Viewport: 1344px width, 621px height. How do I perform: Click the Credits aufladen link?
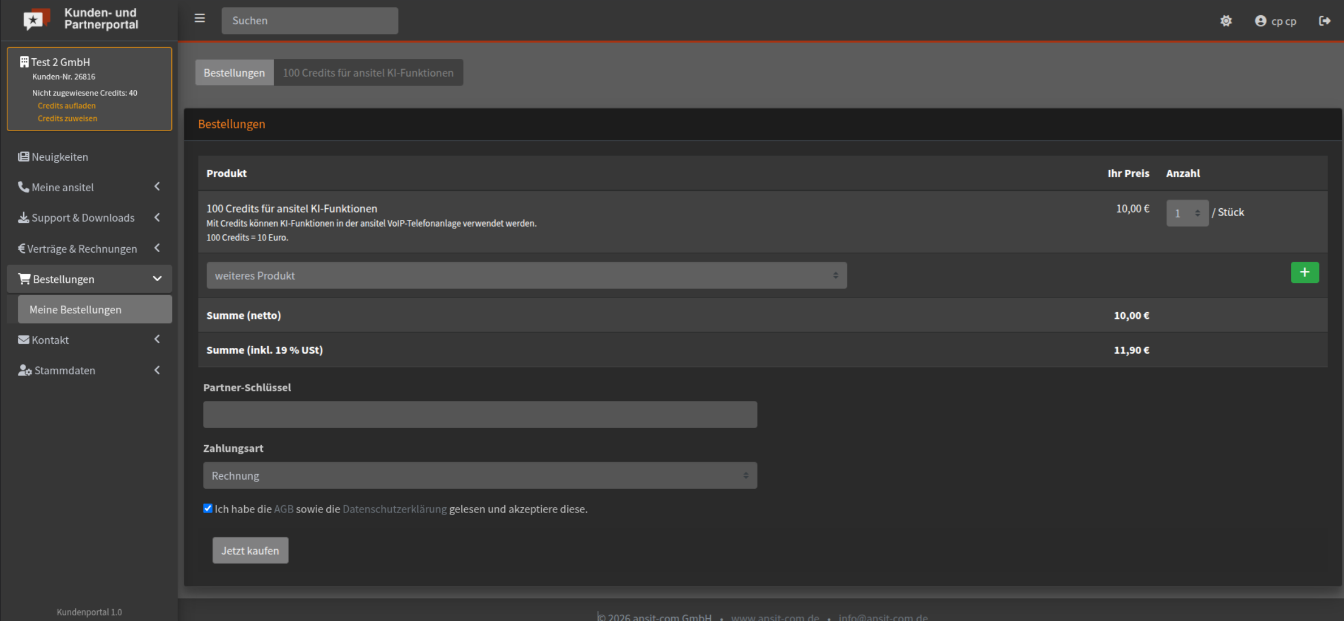[67, 106]
